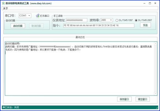Click the 打开串口 open port label
The height and width of the screenshot is (111, 160).
[x=45, y=16]
